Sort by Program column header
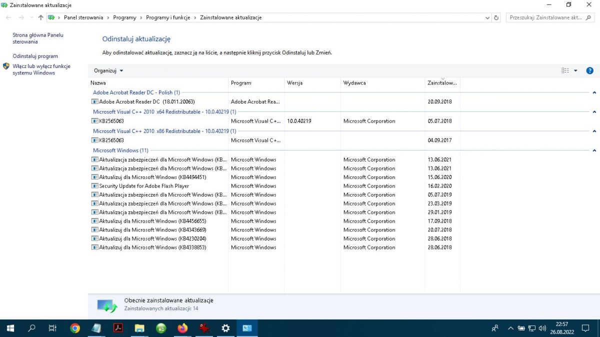 256,83
